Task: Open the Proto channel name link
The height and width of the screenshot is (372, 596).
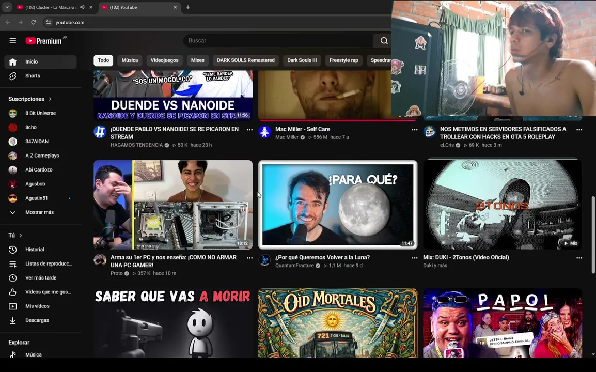Action: tap(117, 273)
